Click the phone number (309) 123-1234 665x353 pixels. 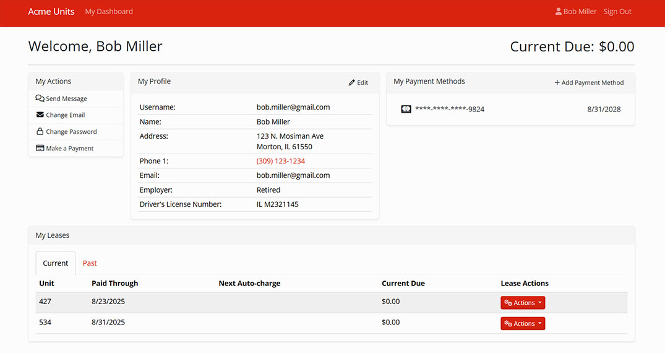(x=281, y=161)
